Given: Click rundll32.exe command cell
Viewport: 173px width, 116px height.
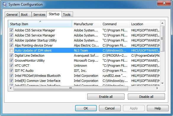Looking at the screenshot, I should click(x=114, y=76).
